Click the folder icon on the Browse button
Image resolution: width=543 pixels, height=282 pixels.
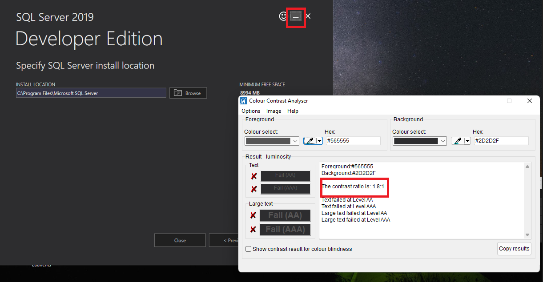click(x=179, y=93)
